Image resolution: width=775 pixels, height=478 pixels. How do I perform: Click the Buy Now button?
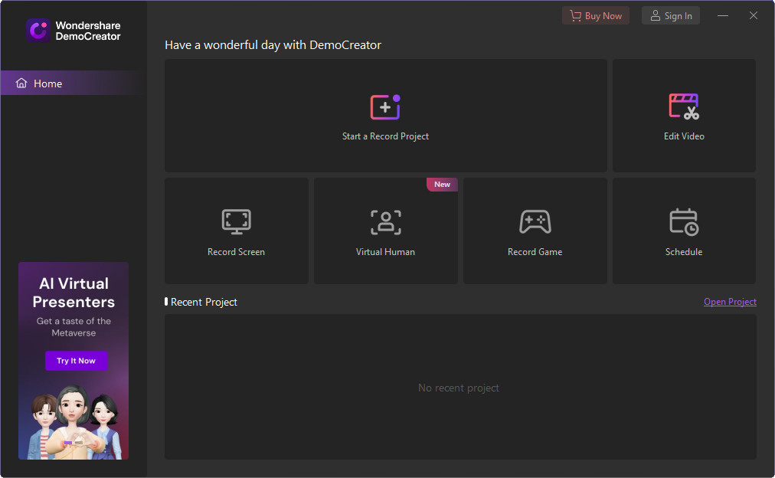pos(596,16)
